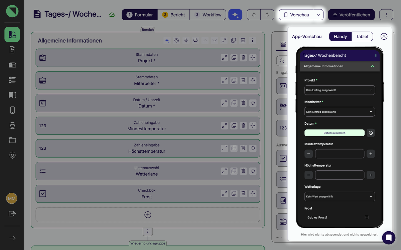Click the Tages-/ Woche... form title
401x250 pixels.
click(73, 14)
